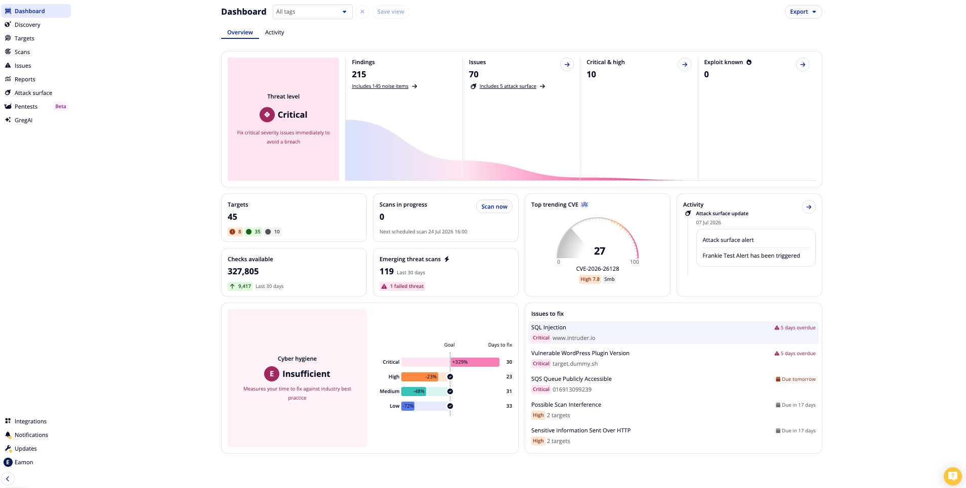Open the SQL Injection issue row
Image resolution: width=966 pixels, height=488 pixels.
673,333
